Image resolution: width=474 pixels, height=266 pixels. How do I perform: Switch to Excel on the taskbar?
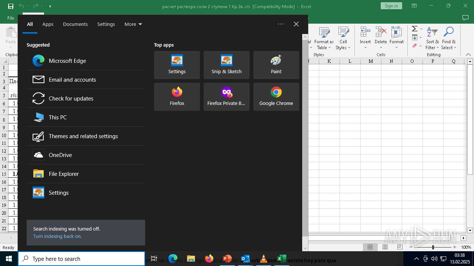pos(281,259)
